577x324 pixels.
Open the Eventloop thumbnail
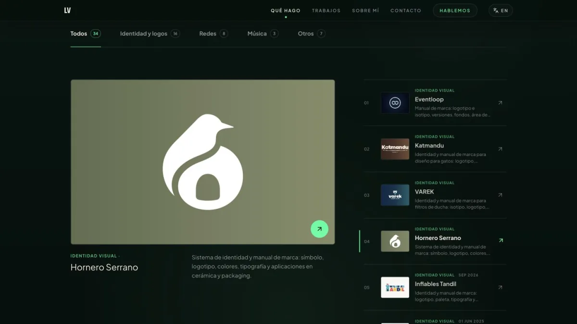[395, 103]
